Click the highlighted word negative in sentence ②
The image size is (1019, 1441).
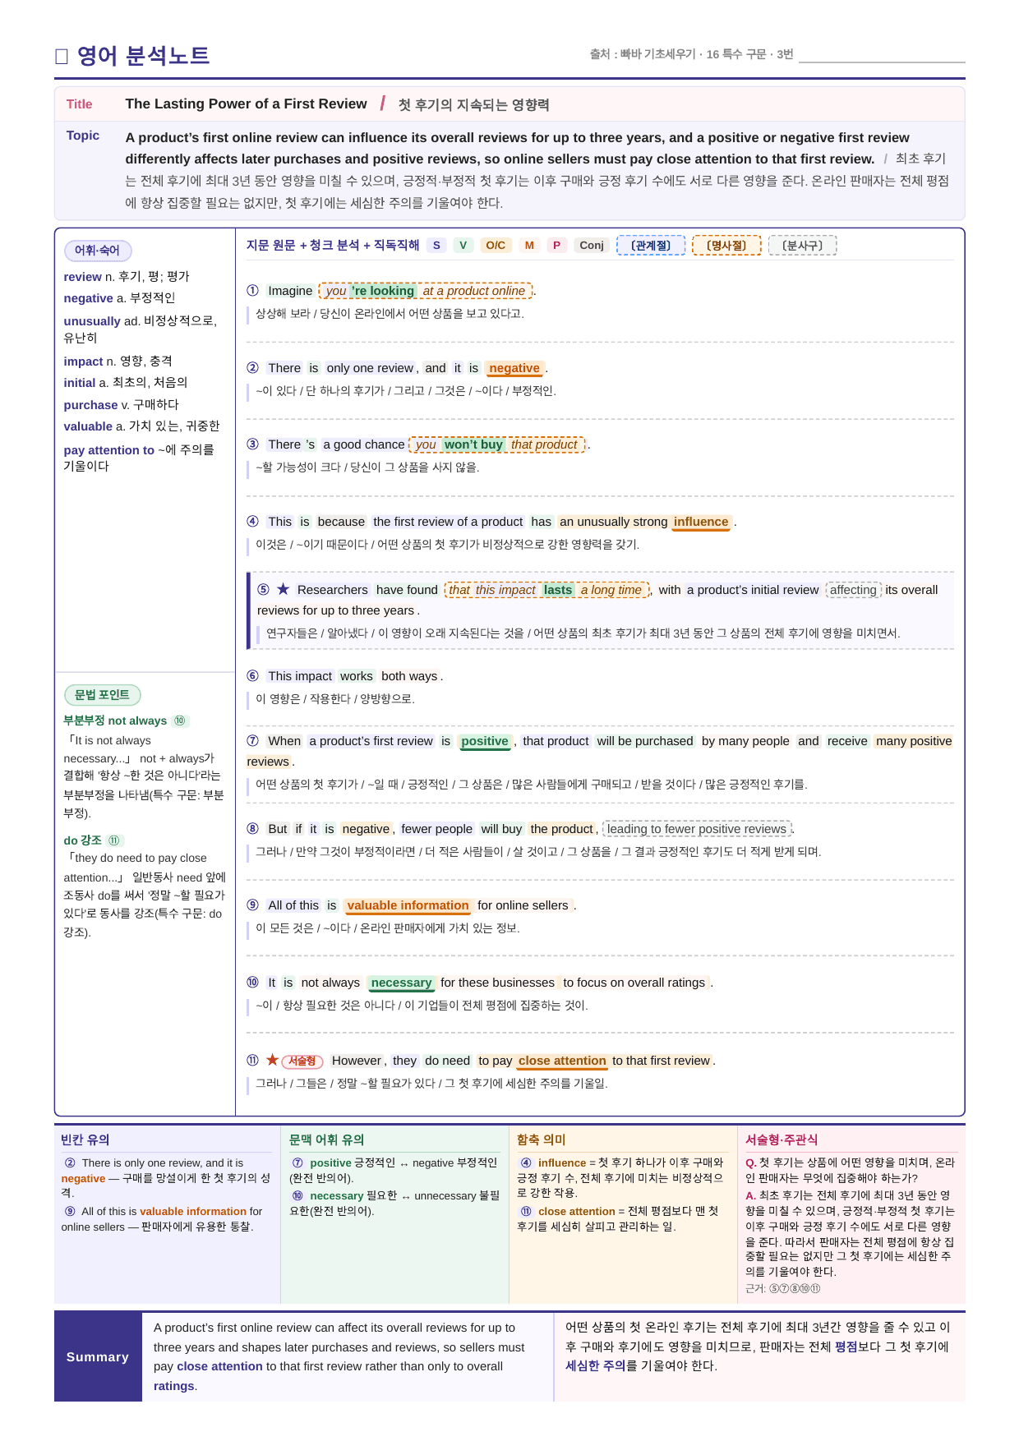point(514,368)
